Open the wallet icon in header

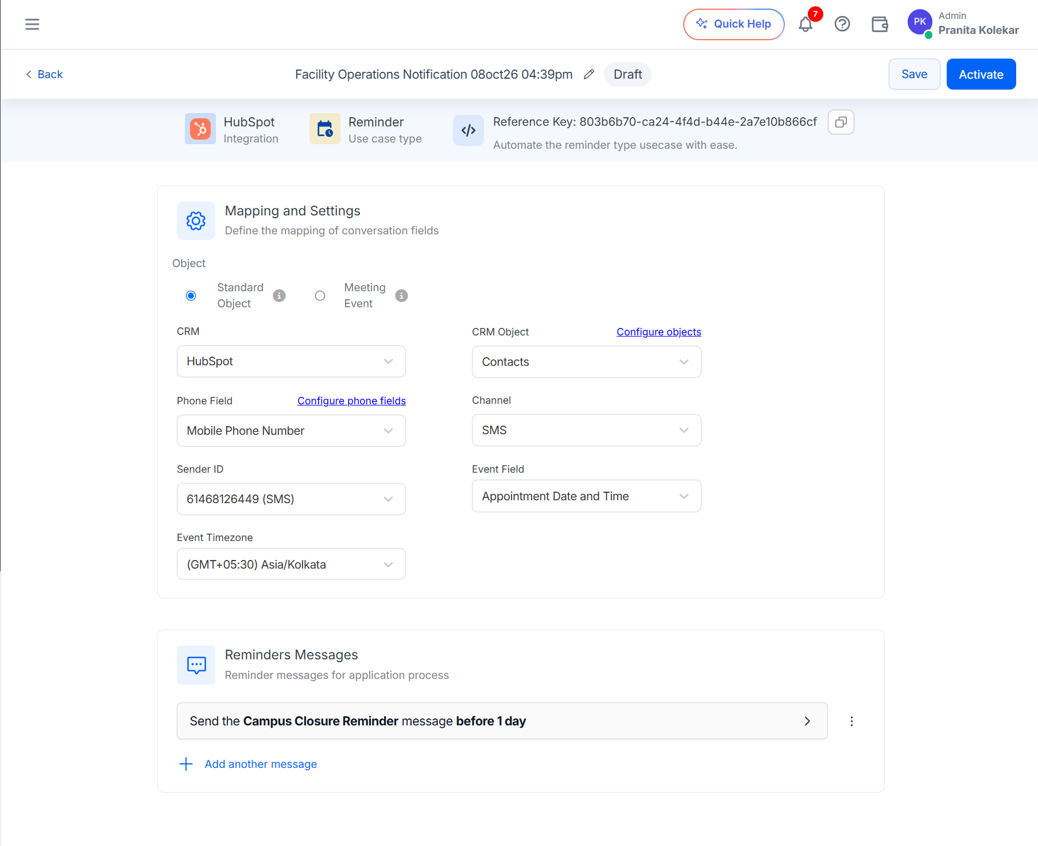tap(880, 24)
